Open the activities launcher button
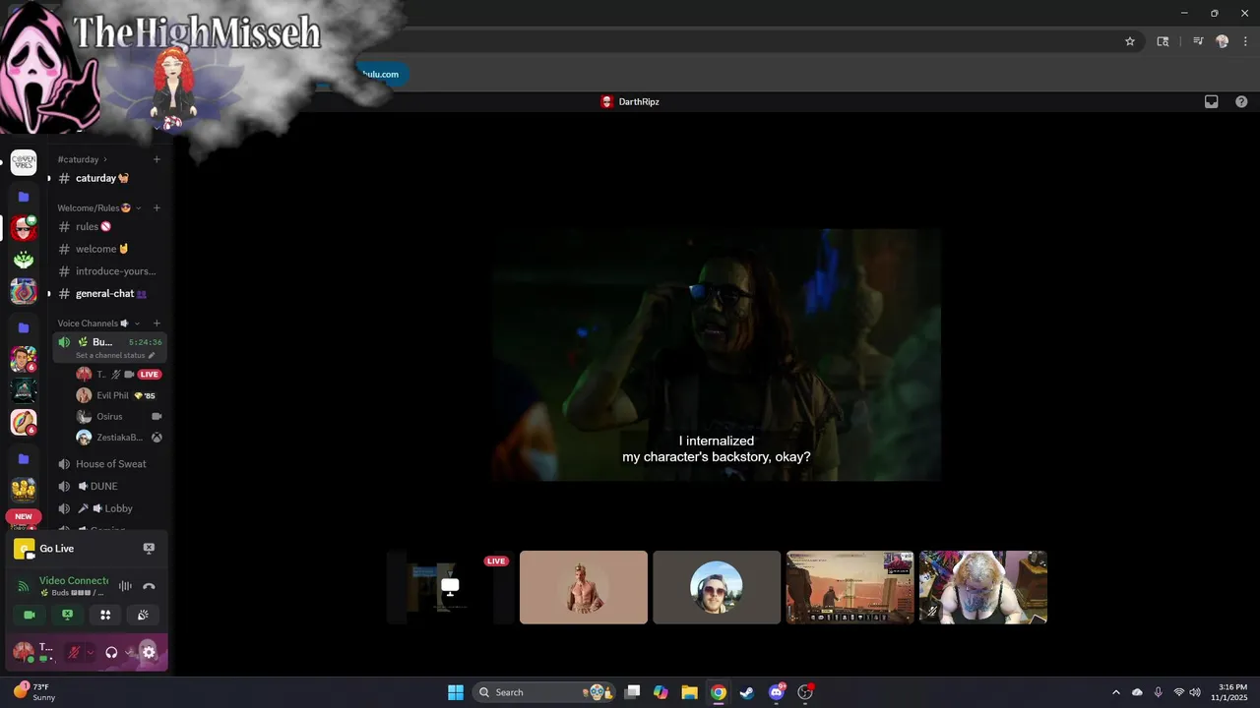 [105, 615]
